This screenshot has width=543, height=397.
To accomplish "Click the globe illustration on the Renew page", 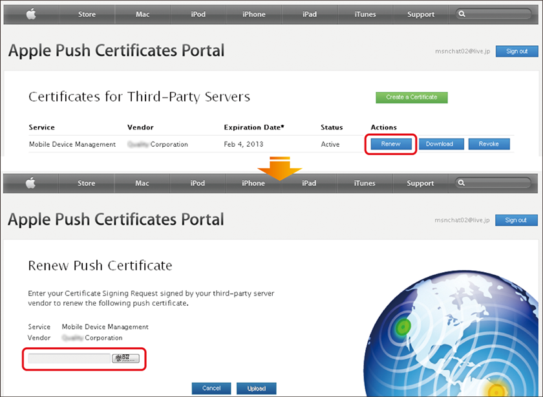I will (x=452, y=334).
